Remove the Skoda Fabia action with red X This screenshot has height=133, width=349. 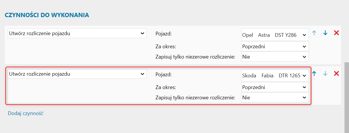click(336, 74)
